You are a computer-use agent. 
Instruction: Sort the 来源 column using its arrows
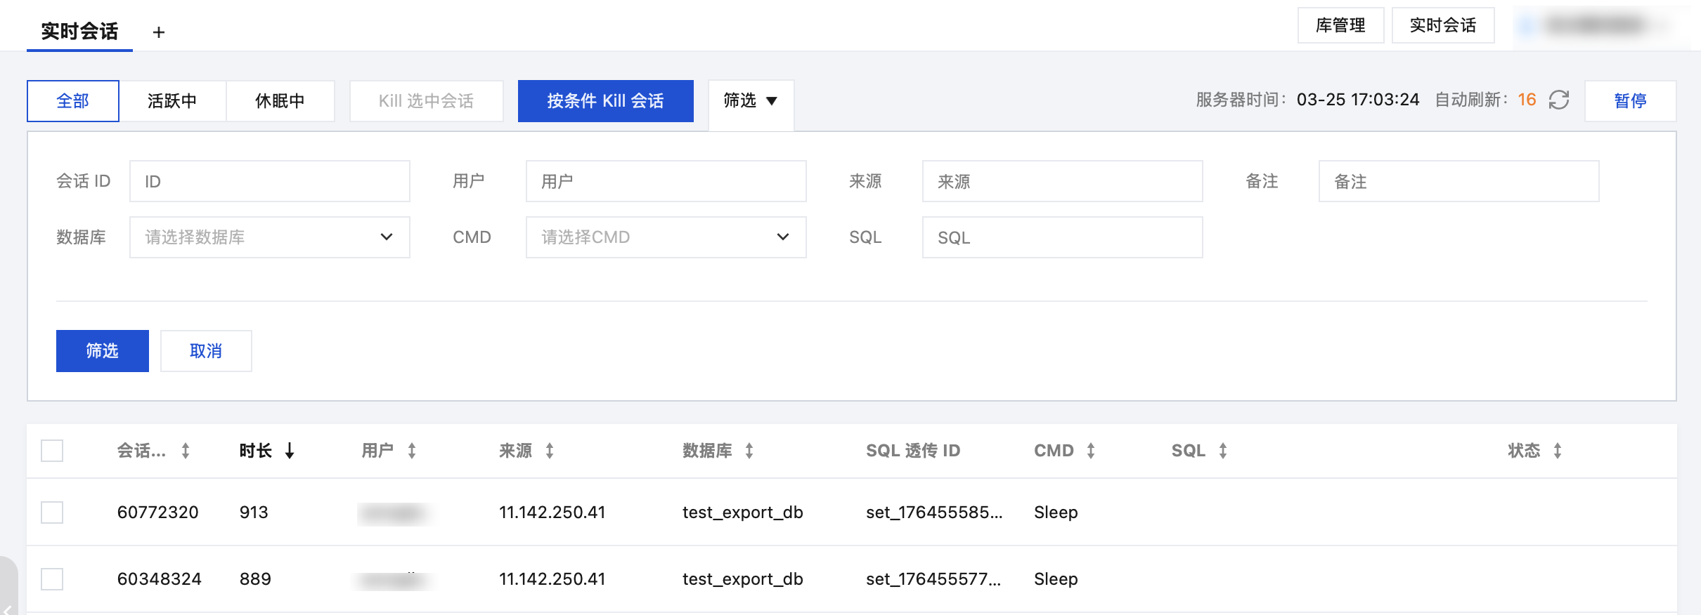pyautogui.click(x=550, y=451)
